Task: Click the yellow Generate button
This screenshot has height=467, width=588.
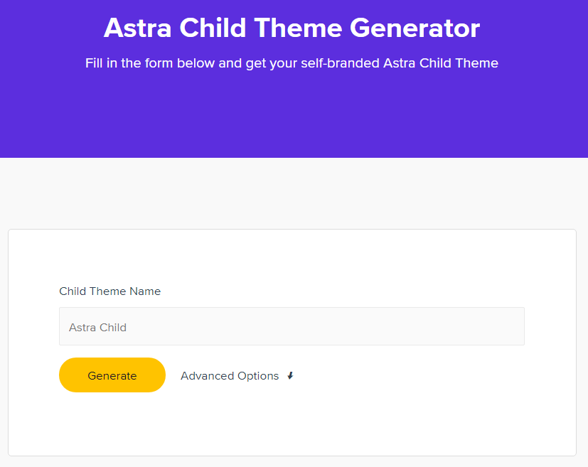Action: click(112, 375)
